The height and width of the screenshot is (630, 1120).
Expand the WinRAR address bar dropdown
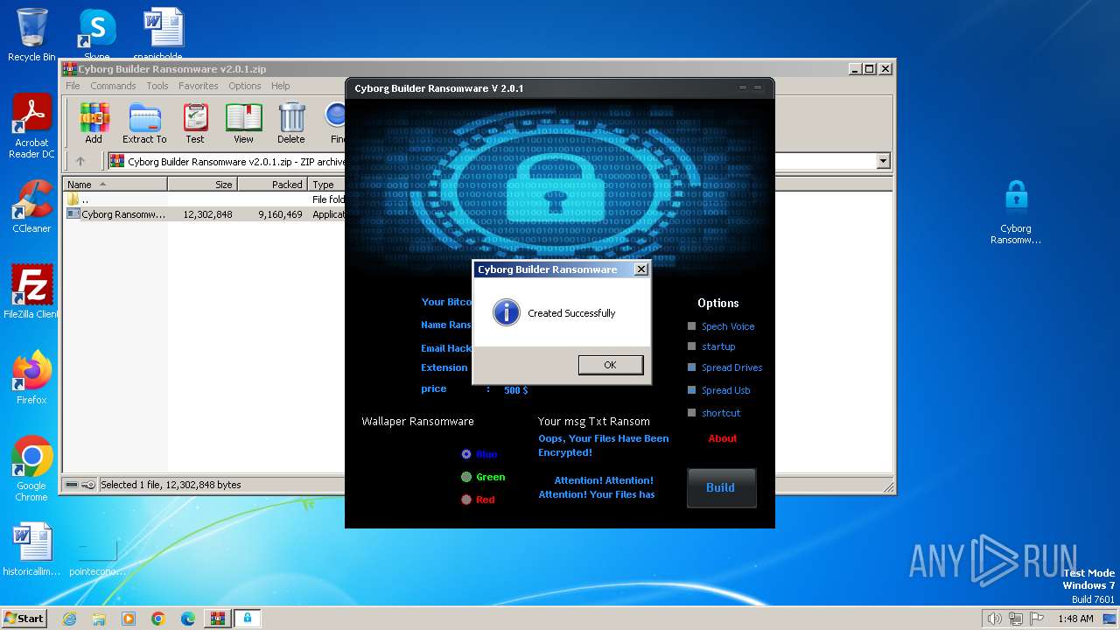click(883, 161)
